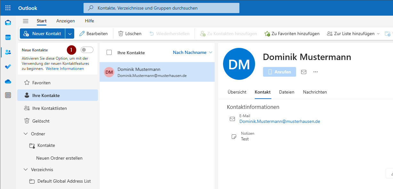Enable the Neue Kontakte toggle switch

tap(87, 50)
